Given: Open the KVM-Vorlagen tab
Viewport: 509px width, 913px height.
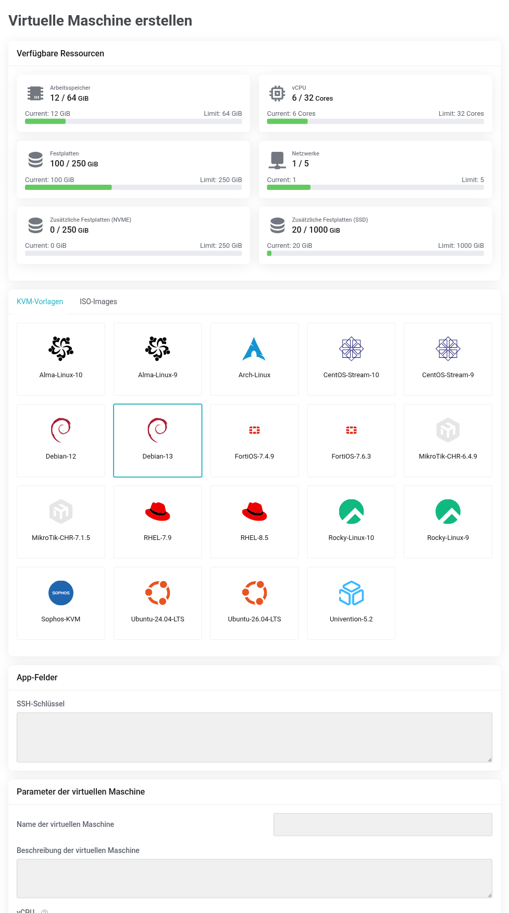Looking at the screenshot, I should click(x=40, y=302).
